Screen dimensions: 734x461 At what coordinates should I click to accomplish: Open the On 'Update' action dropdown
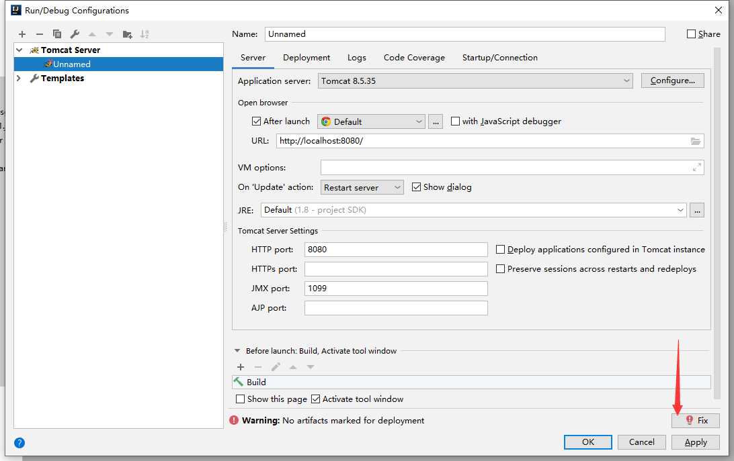click(x=362, y=187)
